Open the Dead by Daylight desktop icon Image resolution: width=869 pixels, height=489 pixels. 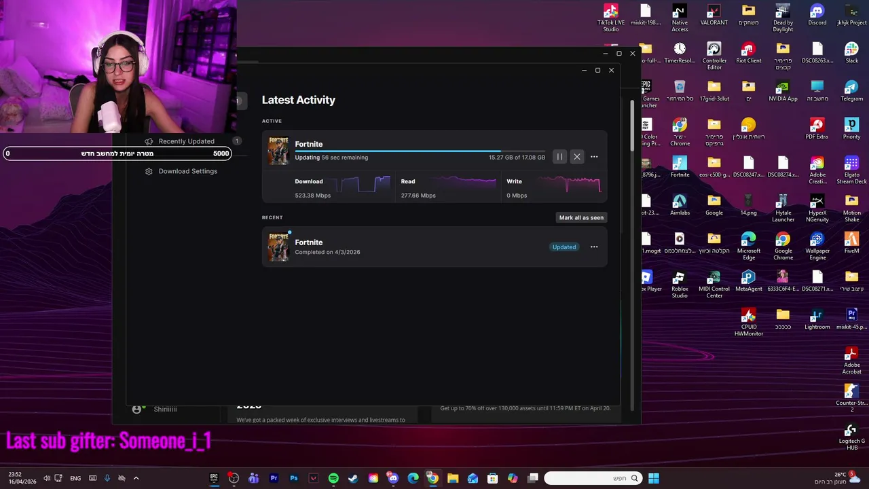pos(783,18)
